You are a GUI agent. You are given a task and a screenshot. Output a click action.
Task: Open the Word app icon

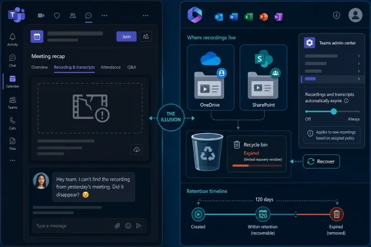click(233, 17)
